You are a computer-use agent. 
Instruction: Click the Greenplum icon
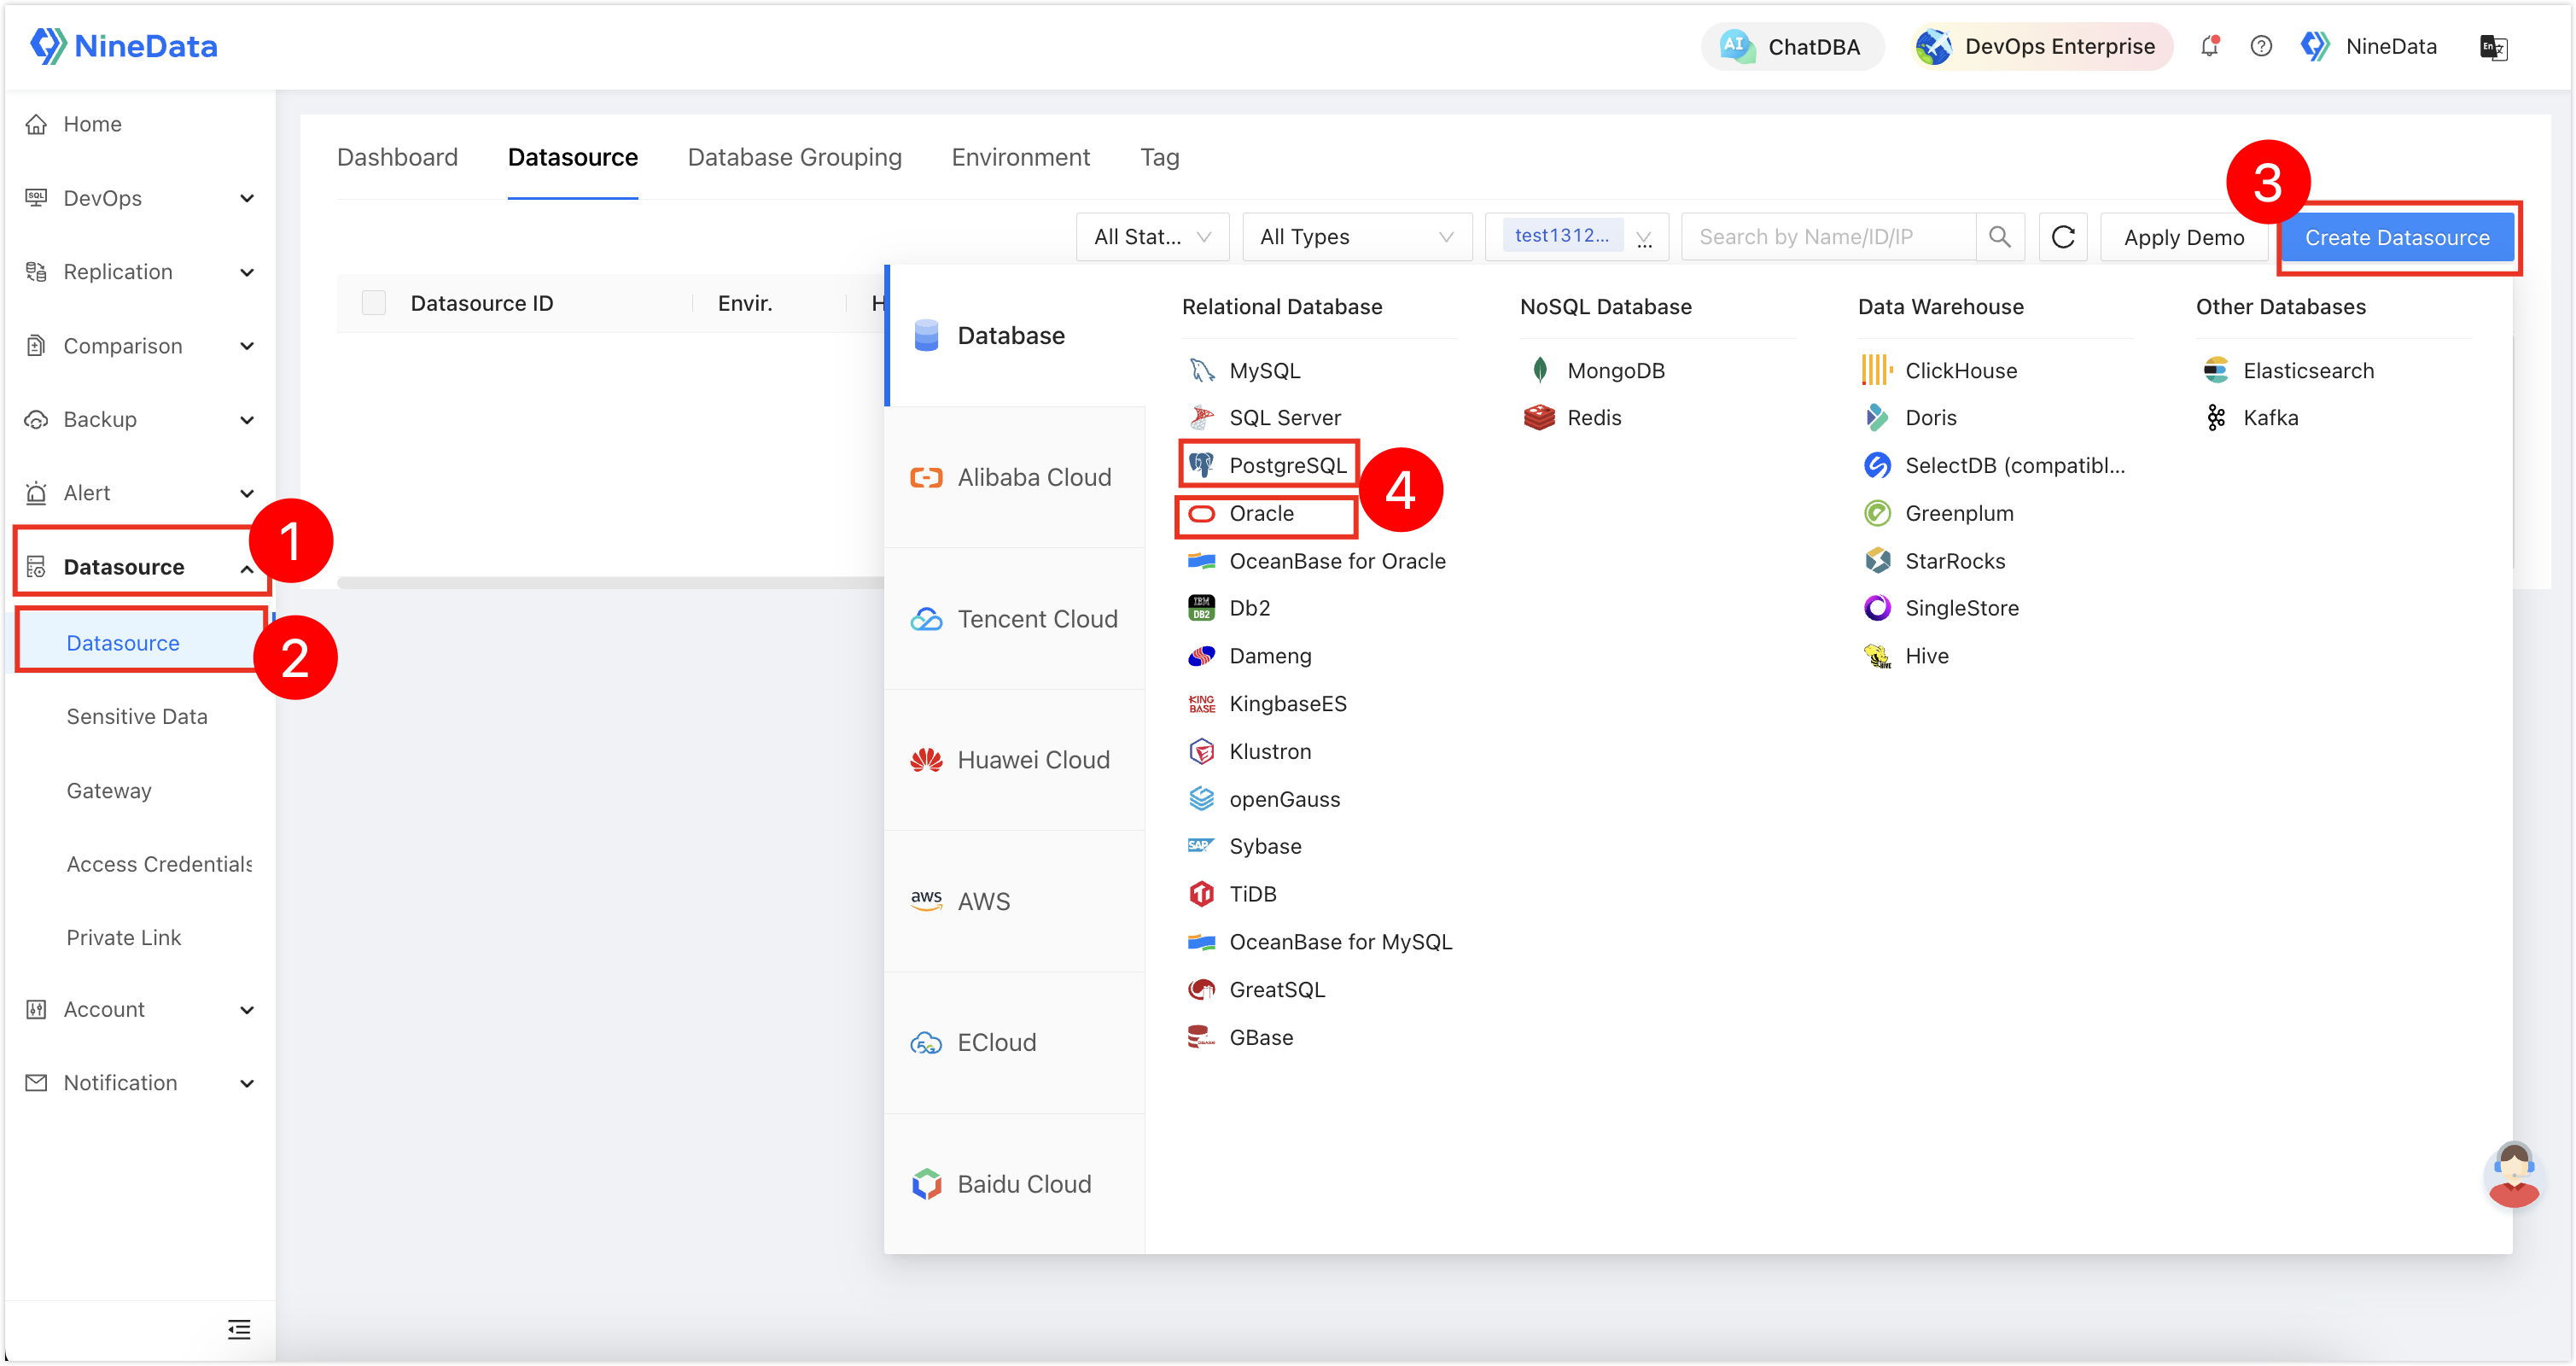[x=1877, y=513]
